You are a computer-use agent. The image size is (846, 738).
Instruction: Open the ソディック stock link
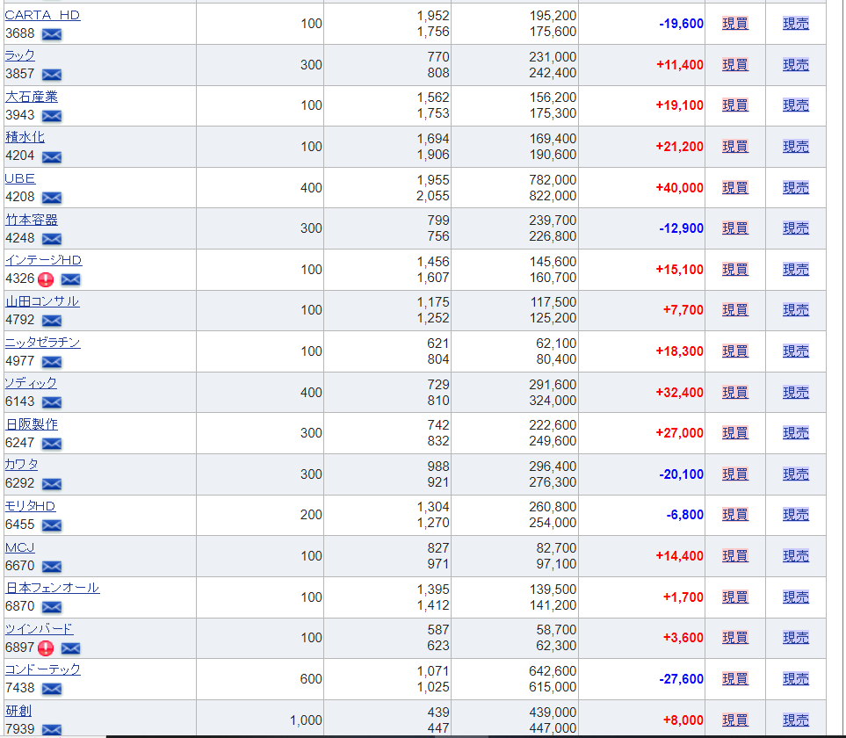point(31,383)
